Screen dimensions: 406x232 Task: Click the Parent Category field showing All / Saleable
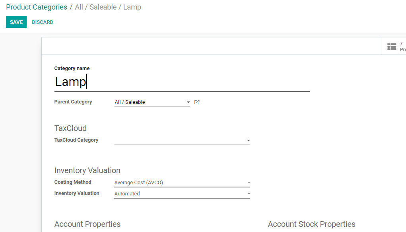click(149, 102)
